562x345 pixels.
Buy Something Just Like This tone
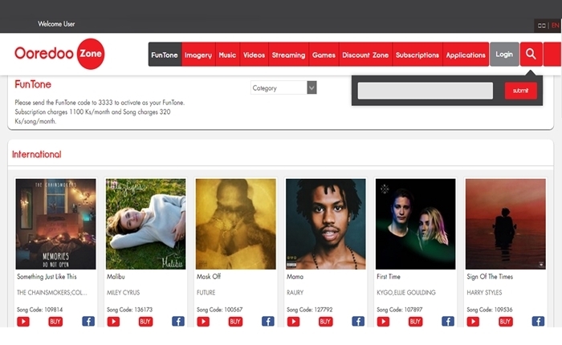pyautogui.click(x=55, y=322)
